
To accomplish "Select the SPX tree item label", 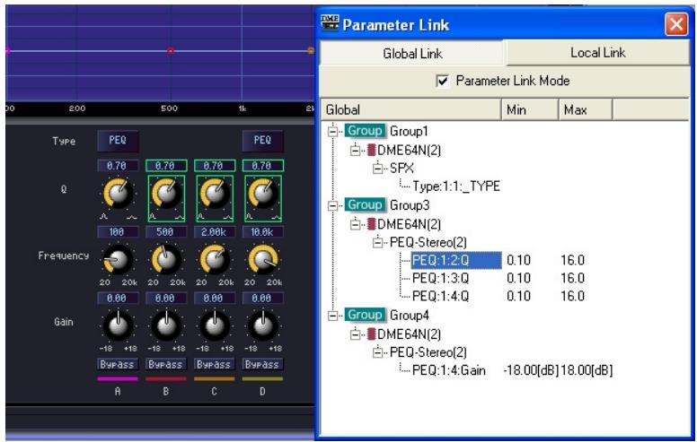I will coord(401,169).
